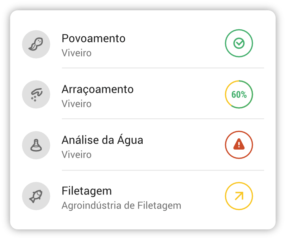
Task: Open the Análise da Água title
Action: (x=102, y=140)
